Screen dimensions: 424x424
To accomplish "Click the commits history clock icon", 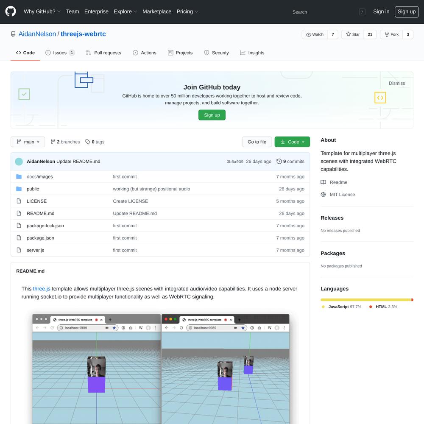I will 279,162.
